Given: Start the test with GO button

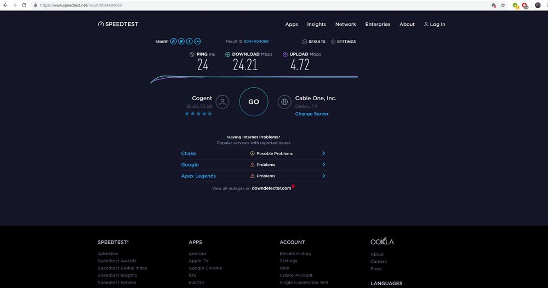Looking at the screenshot, I should (x=254, y=102).
